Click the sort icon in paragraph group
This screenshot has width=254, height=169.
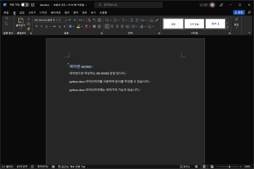151,20
